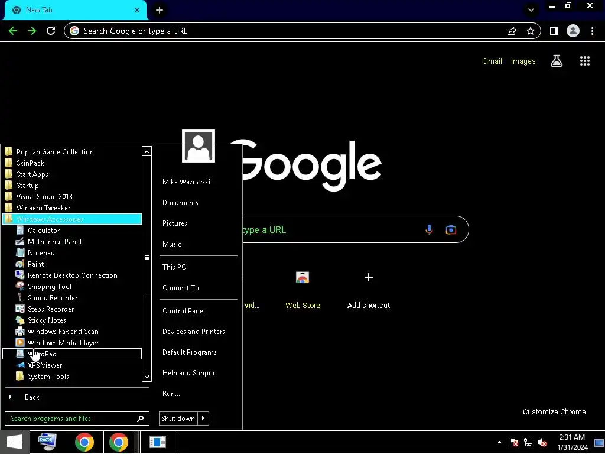Open the Chrome profile avatar menu
This screenshot has height=454, width=605.
point(573,31)
